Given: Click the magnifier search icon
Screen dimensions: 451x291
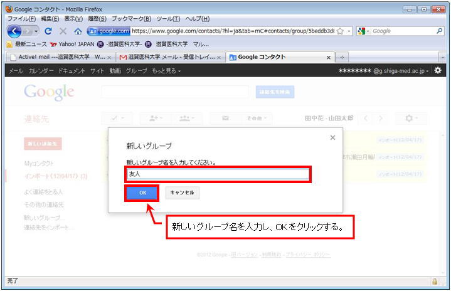Looking at the screenshot, I should pyautogui.click(x=439, y=31).
